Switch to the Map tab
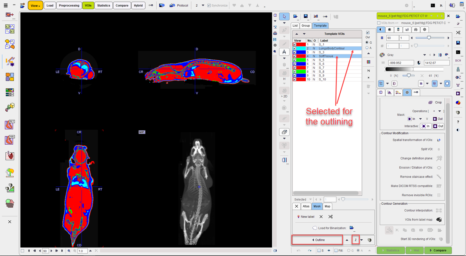The image size is (466, 256). click(x=327, y=206)
